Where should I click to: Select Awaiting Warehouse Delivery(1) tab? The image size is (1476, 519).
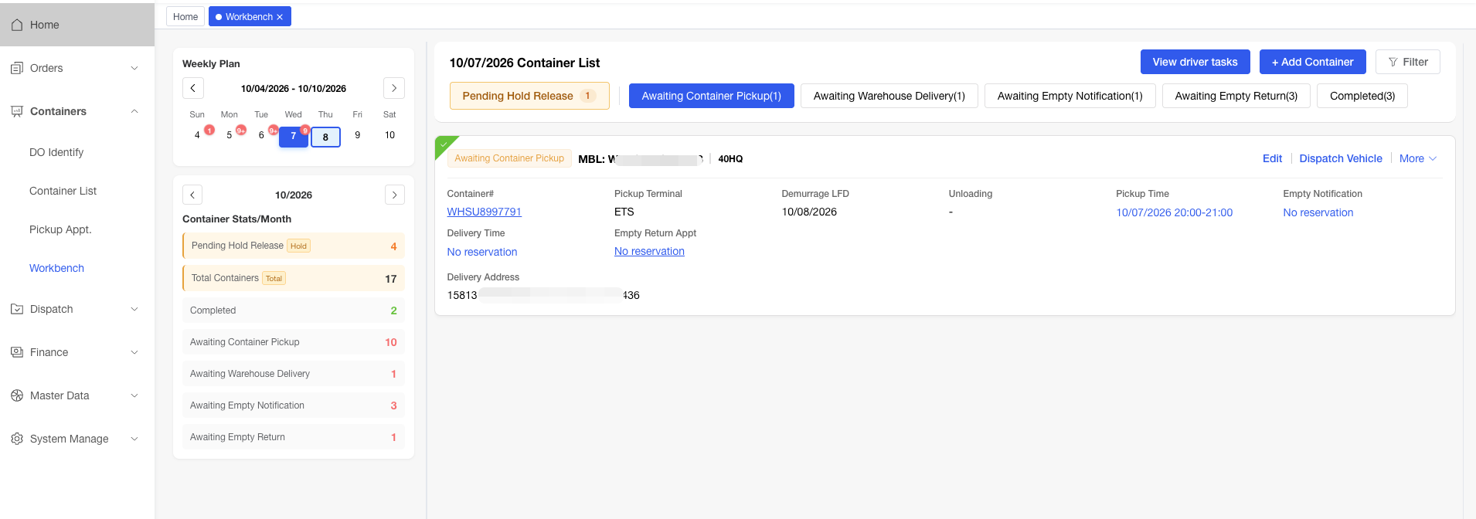tap(889, 96)
